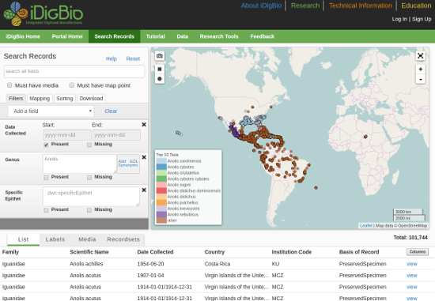The height and width of the screenshot is (301, 435).
Task: Remove the Specific Epithet filter
Action: point(144,190)
